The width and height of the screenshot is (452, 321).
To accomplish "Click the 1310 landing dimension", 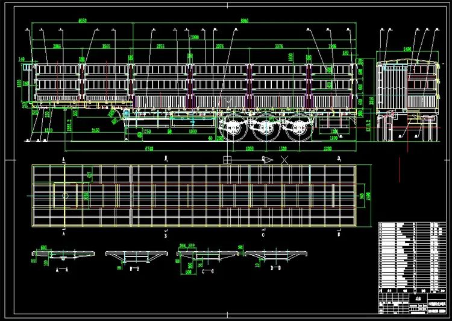I will tap(48, 130).
